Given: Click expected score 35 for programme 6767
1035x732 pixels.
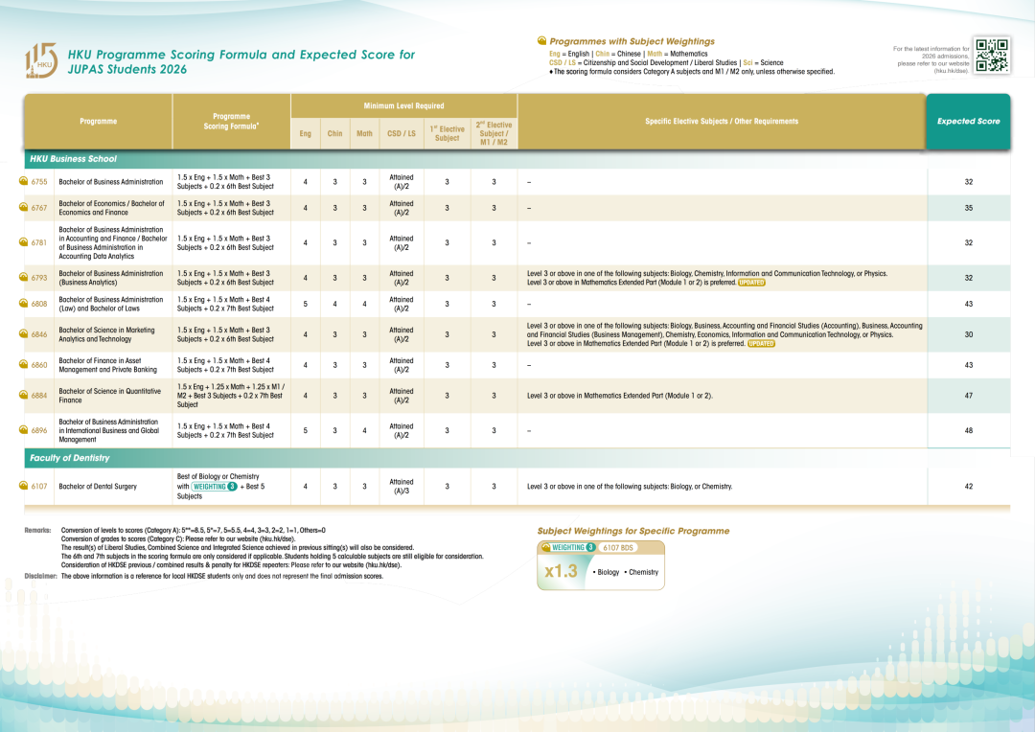Looking at the screenshot, I should [968, 208].
